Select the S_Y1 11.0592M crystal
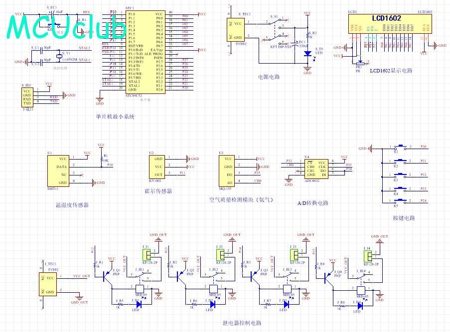 click(x=59, y=55)
